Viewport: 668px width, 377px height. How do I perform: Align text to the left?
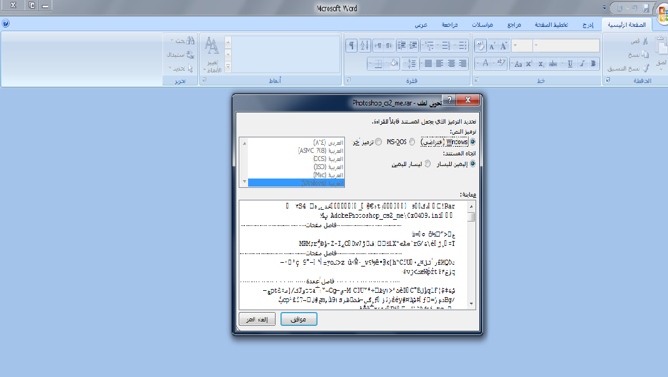[440, 64]
